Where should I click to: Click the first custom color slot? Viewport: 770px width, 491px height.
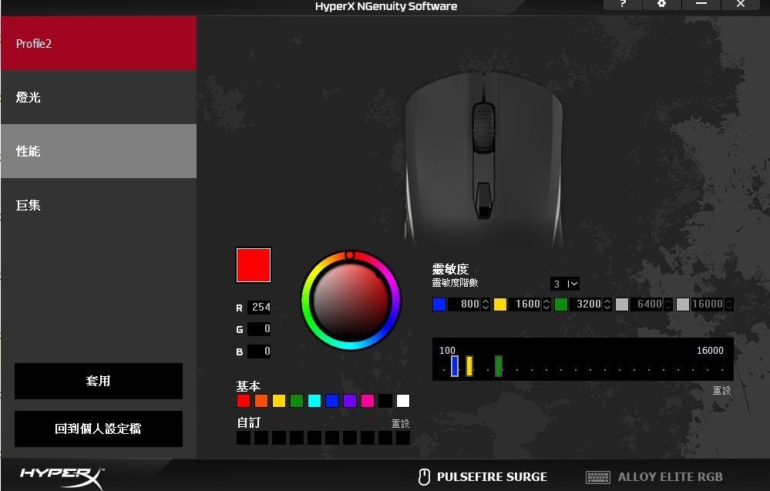tap(244, 438)
